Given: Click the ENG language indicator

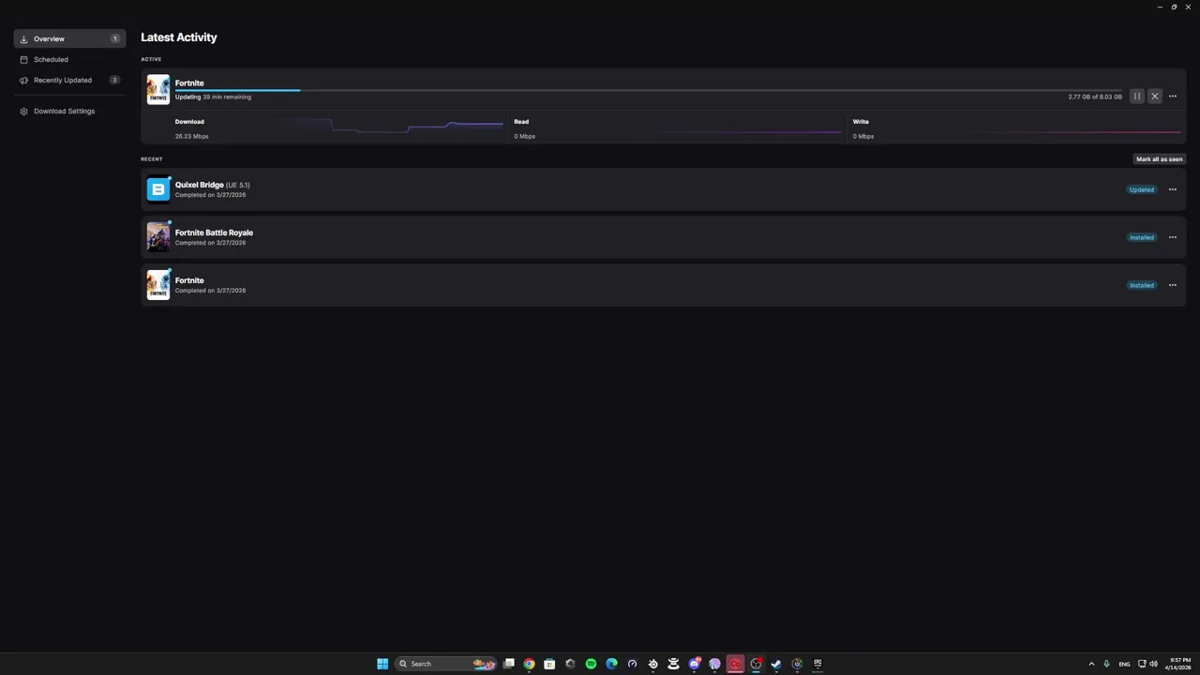Looking at the screenshot, I should (1124, 664).
